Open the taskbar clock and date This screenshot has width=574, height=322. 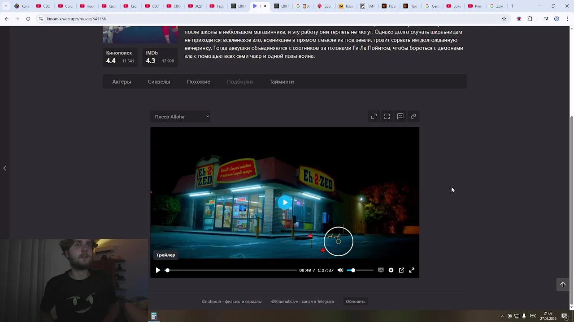[x=548, y=316]
